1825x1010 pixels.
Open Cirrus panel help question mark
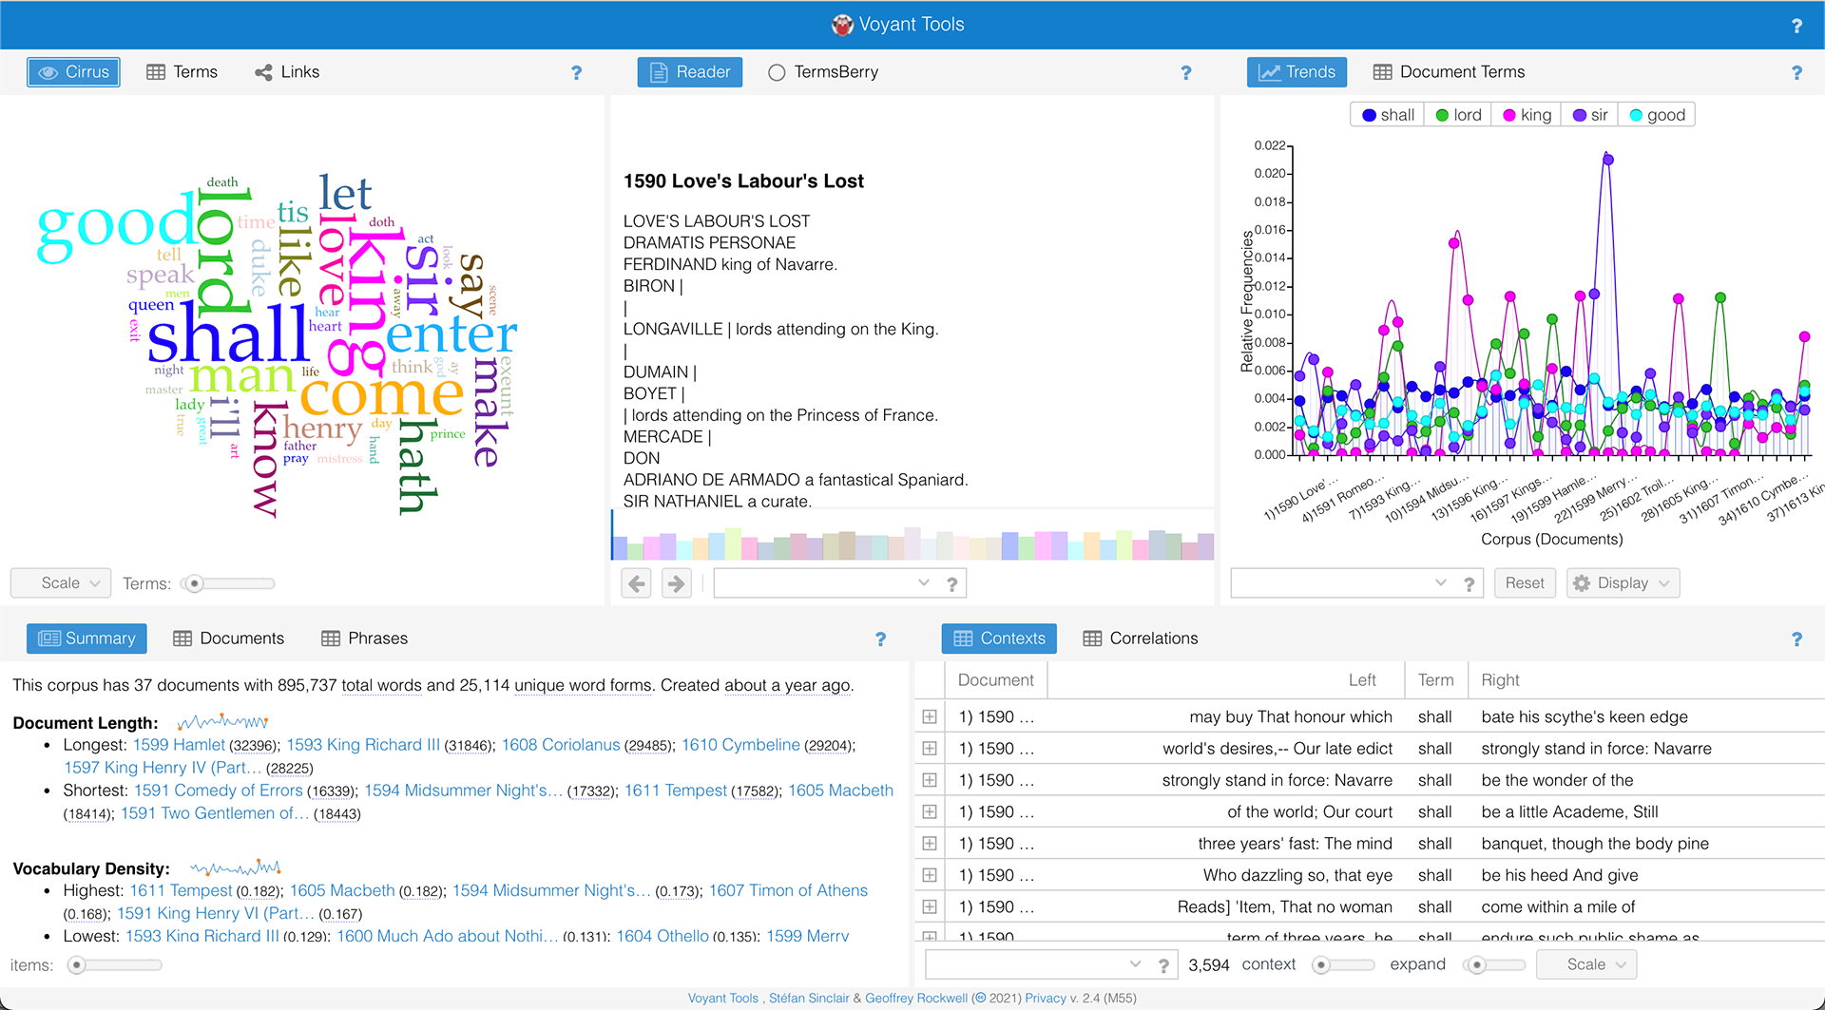[576, 72]
